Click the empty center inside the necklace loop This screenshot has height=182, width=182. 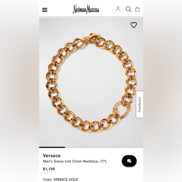pyautogui.click(x=92, y=86)
